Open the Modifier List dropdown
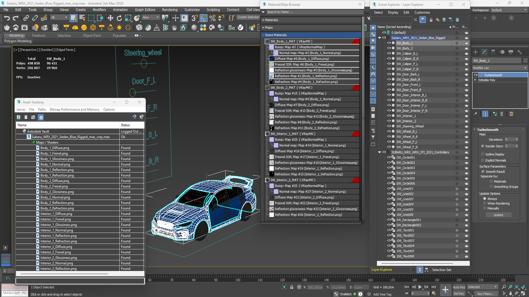Viewport: 529px width, 297px height. (500, 68)
